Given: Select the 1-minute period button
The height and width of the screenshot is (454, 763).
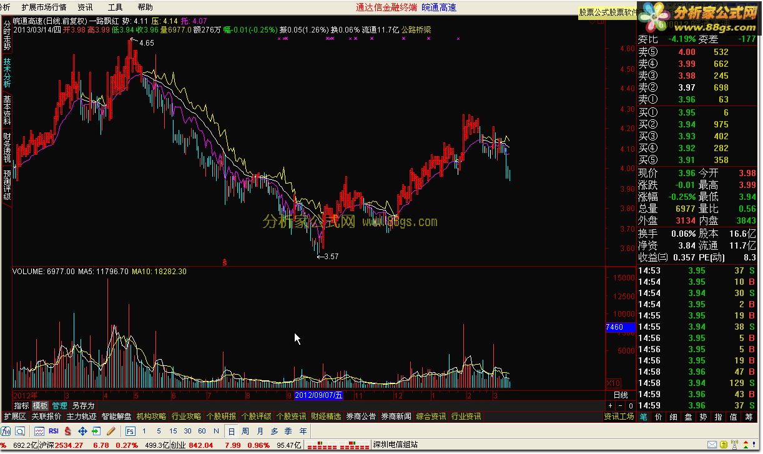Looking at the screenshot, I should 144,431.
